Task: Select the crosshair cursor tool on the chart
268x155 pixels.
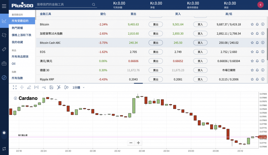Action: (22, 87)
